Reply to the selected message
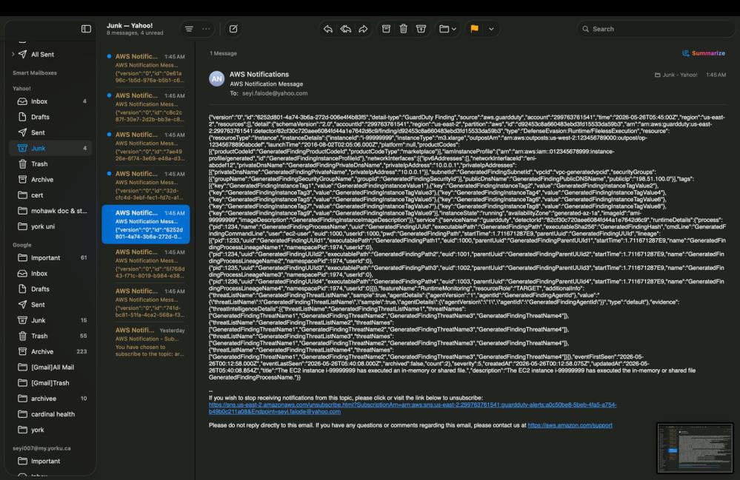This screenshot has height=480, width=740. pyautogui.click(x=328, y=29)
